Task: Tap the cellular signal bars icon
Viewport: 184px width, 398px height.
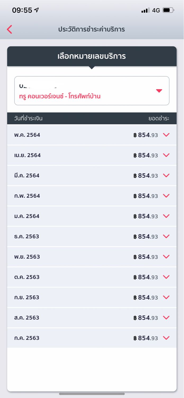Action: tap(145, 11)
